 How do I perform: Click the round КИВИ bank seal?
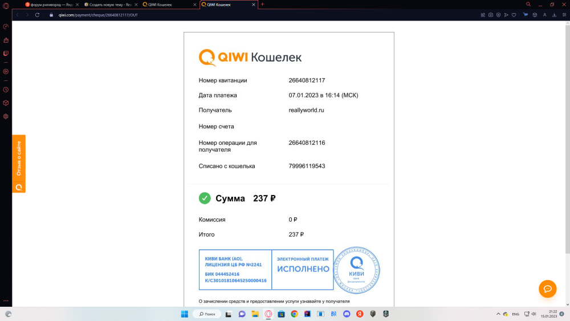pos(356,270)
